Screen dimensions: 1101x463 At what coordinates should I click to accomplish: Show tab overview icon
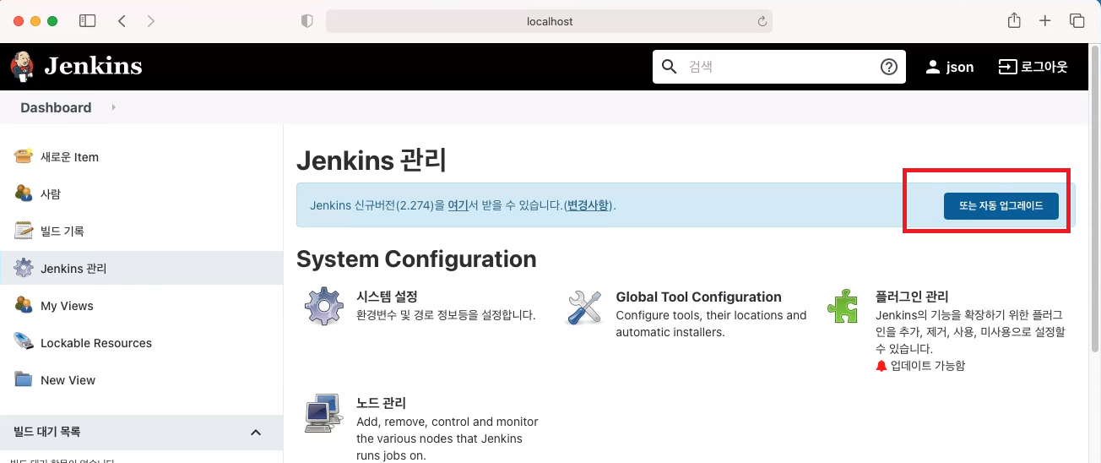pyautogui.click(x=1077, y=21)
